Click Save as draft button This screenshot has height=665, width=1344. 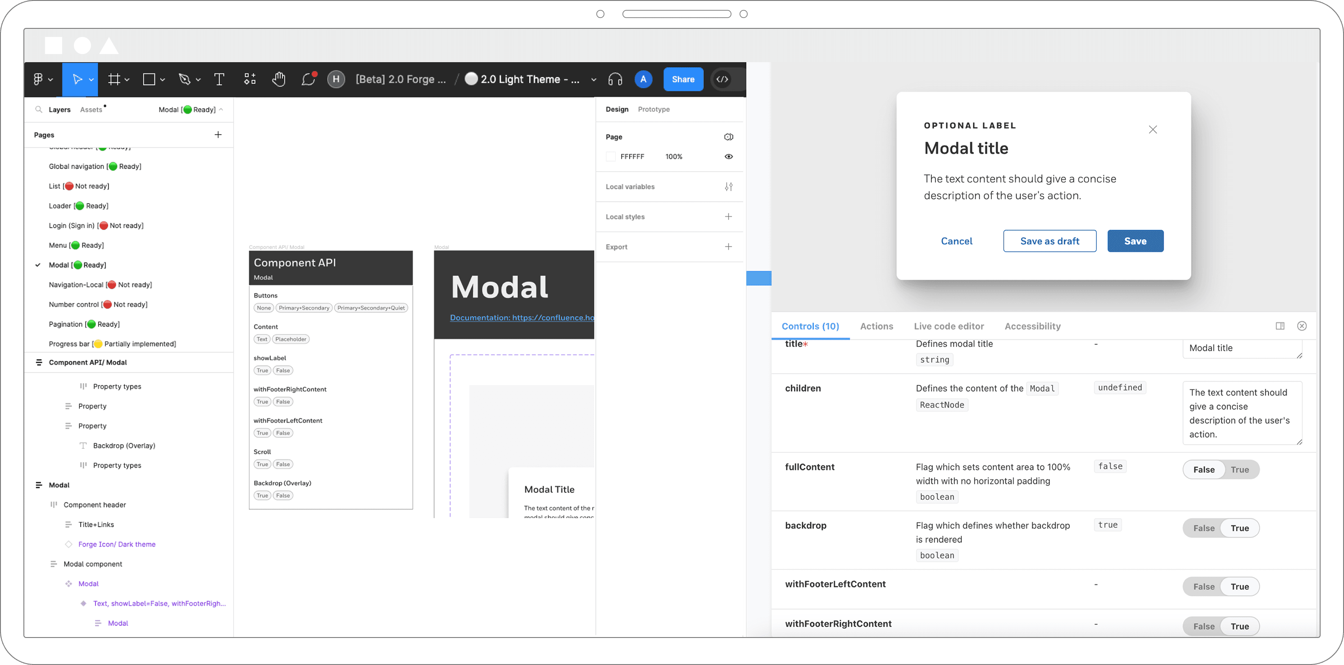coord(1049,241)
